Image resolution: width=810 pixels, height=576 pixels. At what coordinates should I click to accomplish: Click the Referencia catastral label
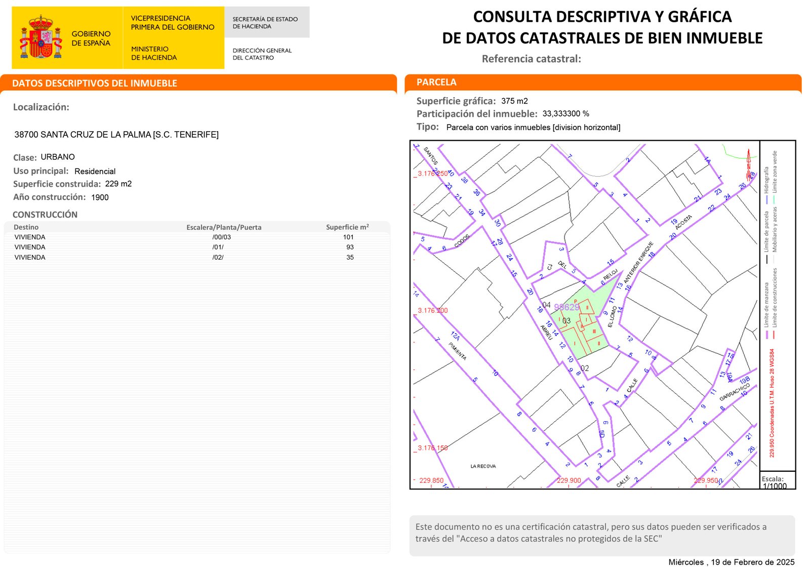pos(531,59)
